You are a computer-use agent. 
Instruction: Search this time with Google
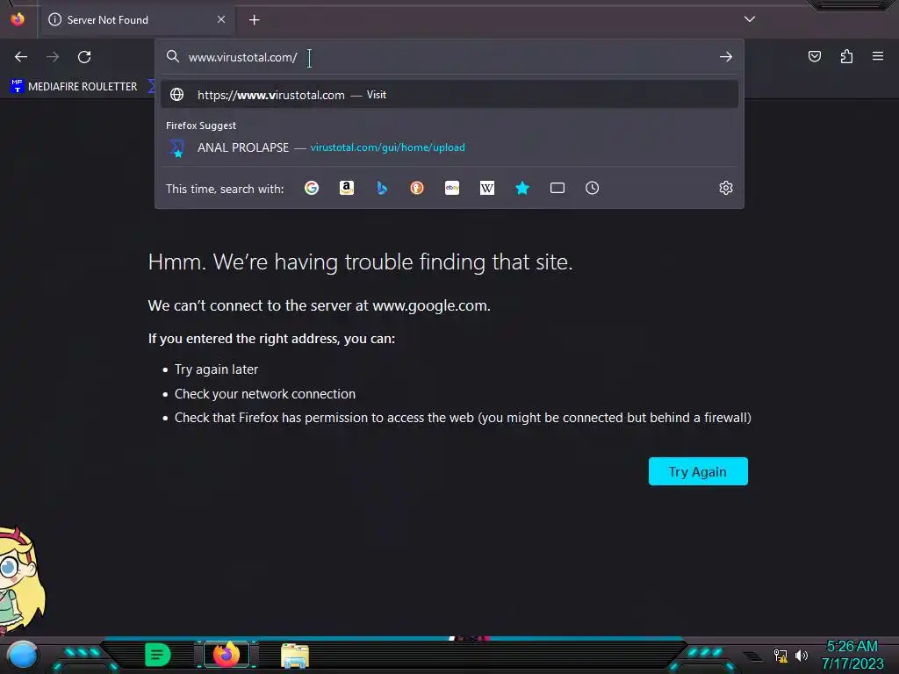tap(312, 188)
